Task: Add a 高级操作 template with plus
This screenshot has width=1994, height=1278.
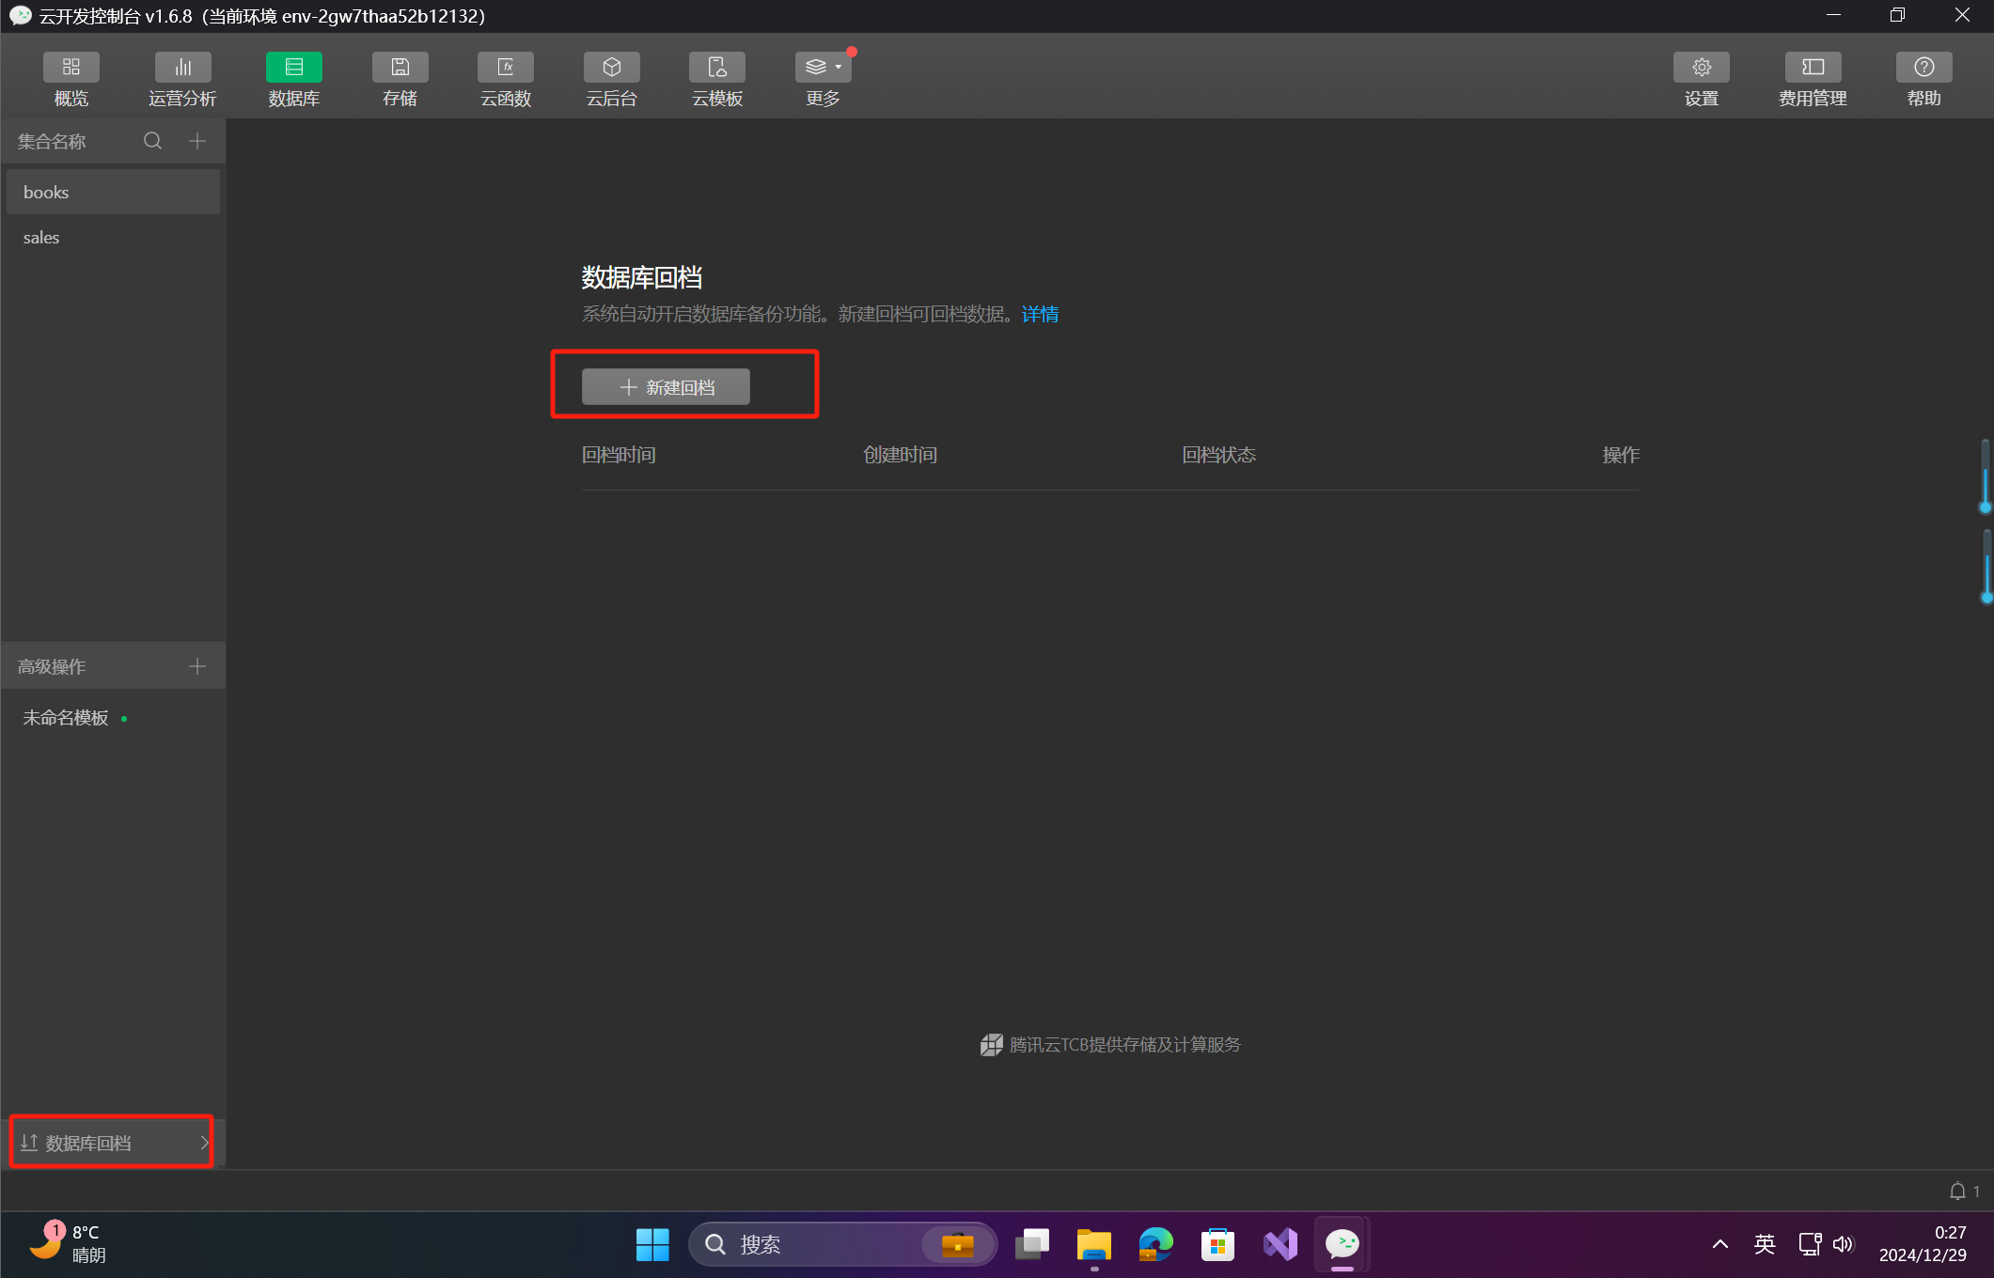Action: click(x=197, y=666)
